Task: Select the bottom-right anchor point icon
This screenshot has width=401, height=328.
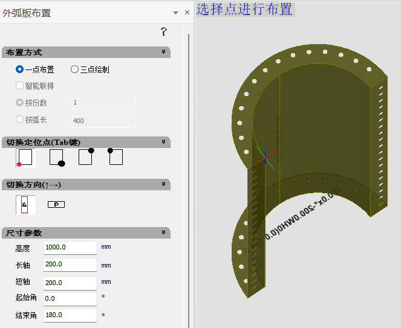Action: 56,158
